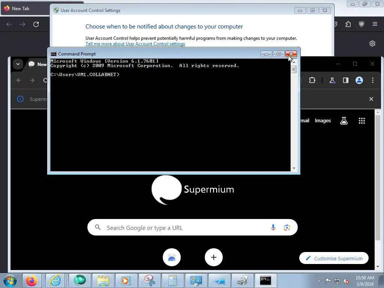
Task: Follow 'Tell me more about User Account Control settings' link
Action: pos(135,44)
